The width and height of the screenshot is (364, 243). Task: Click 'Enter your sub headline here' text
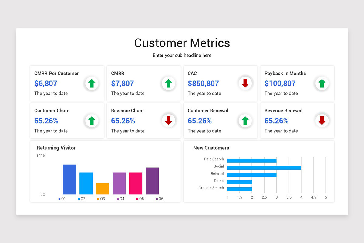[x=182, y=56]
